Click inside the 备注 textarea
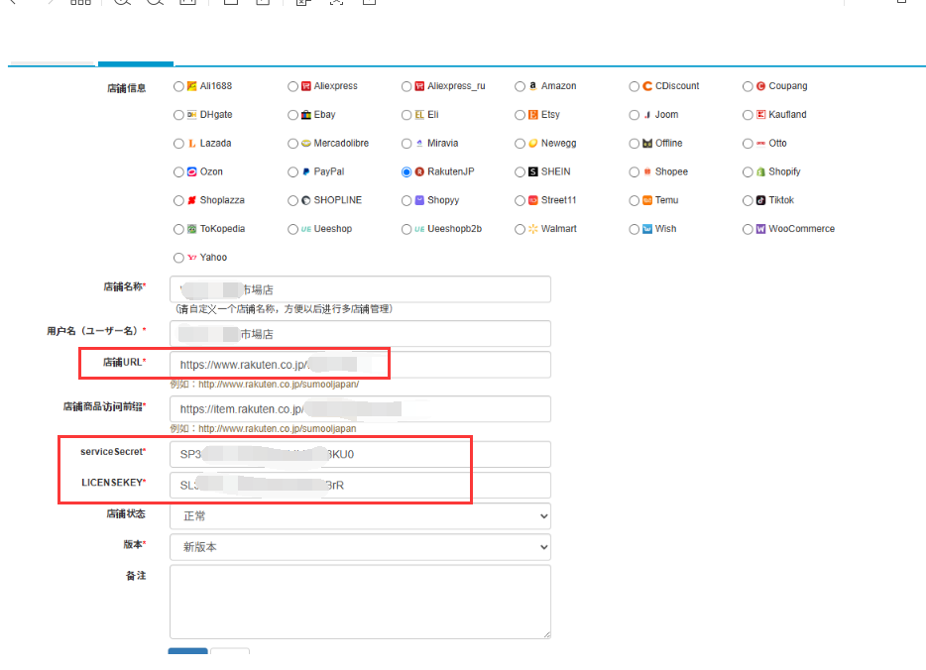Viewport: 926px width, 670px height. click(x=360, y=603)
